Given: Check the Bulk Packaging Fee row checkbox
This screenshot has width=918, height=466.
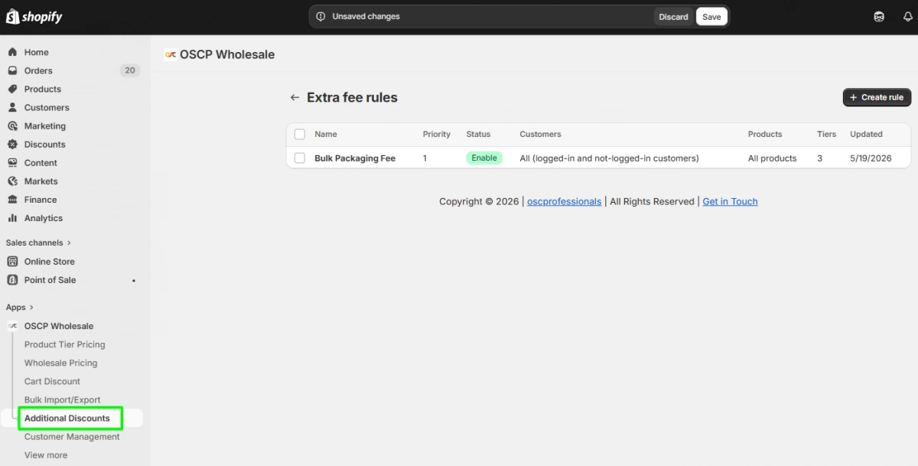Looking at the screenshot, I should pyautogui.click(x=300, y=158).
